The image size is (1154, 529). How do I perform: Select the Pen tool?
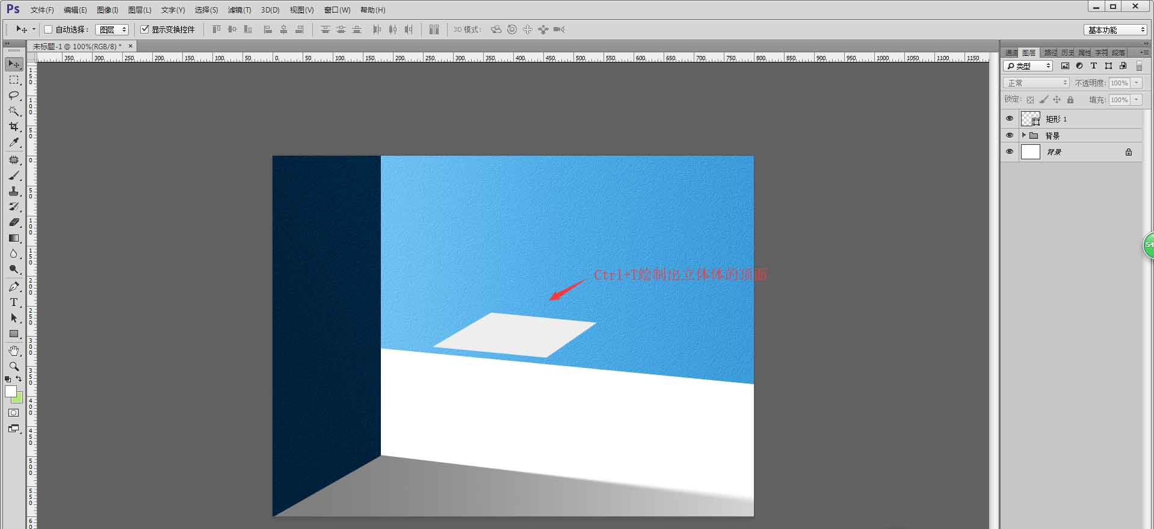[x=14, y=287]
